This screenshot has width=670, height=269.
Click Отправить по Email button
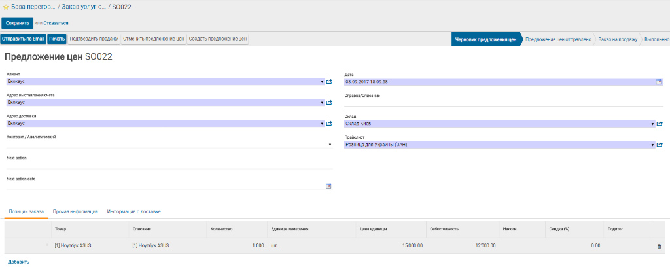pos(23,39)
